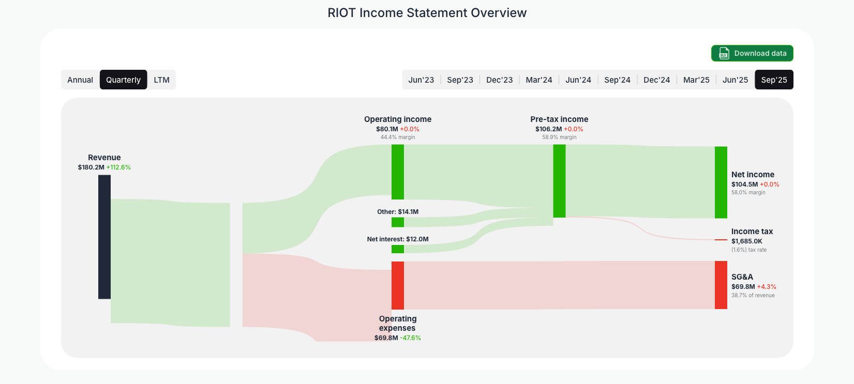Click the thin red Income tax line
This screenshot has width=854, height=384.
pyautogui.click(x=721, y=240)
